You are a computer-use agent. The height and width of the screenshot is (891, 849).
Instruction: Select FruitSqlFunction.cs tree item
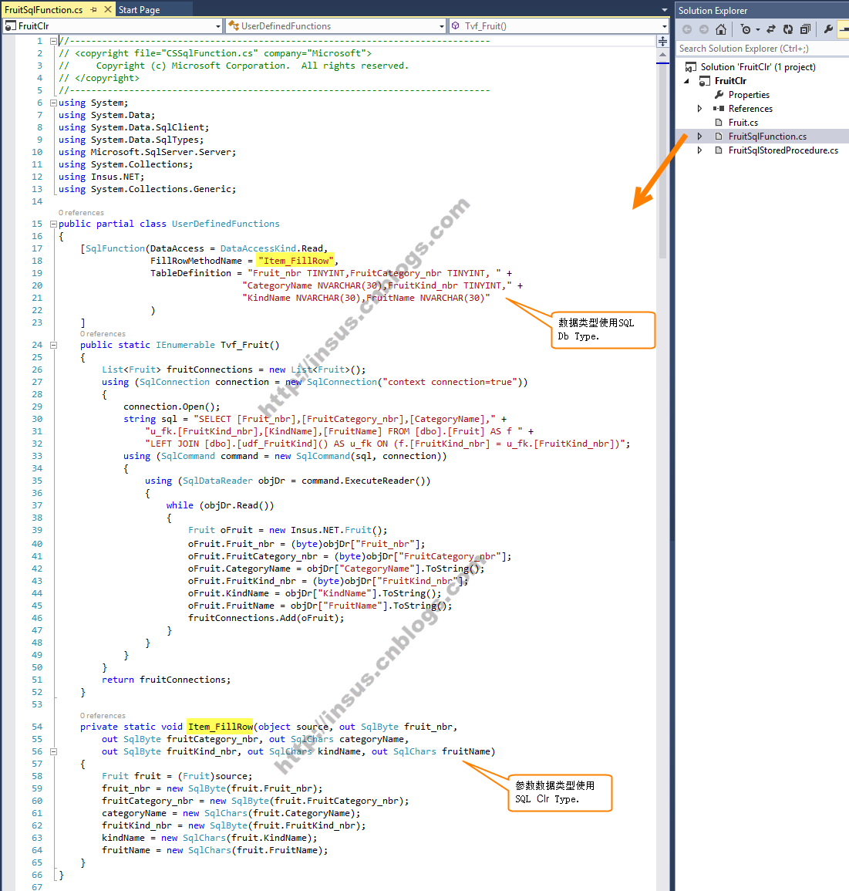767,137
